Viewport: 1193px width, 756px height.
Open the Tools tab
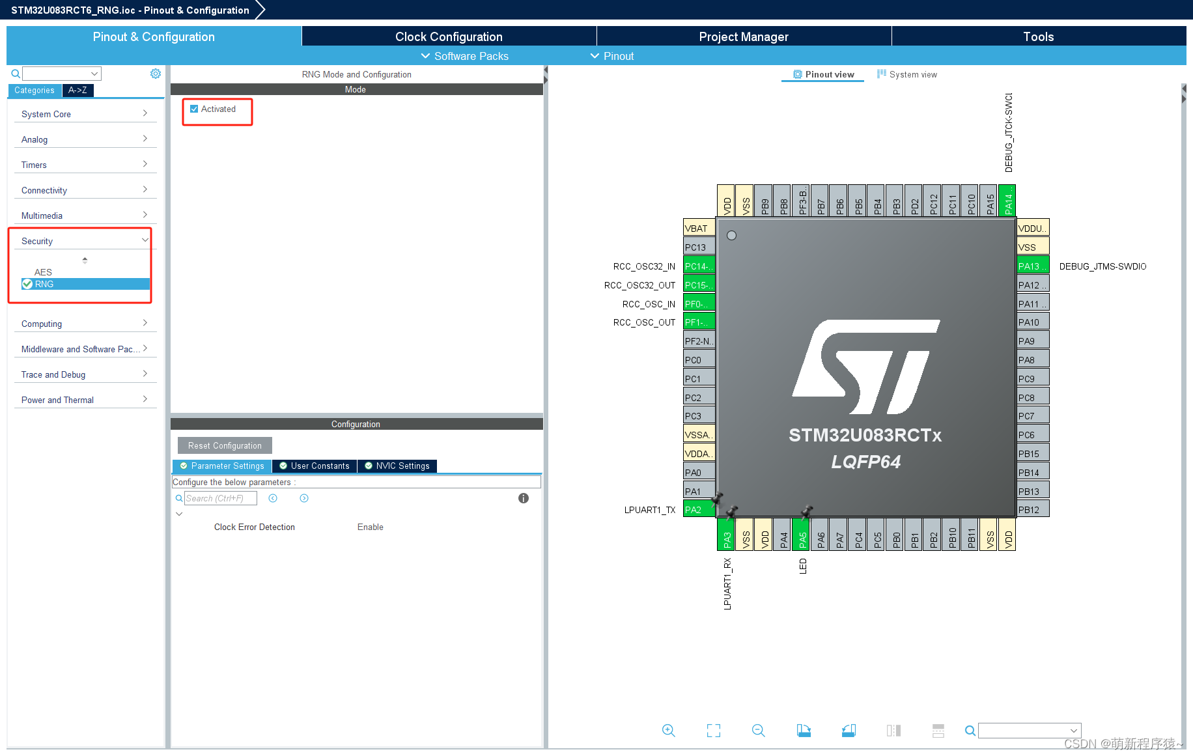click(x=1039, y=36)
